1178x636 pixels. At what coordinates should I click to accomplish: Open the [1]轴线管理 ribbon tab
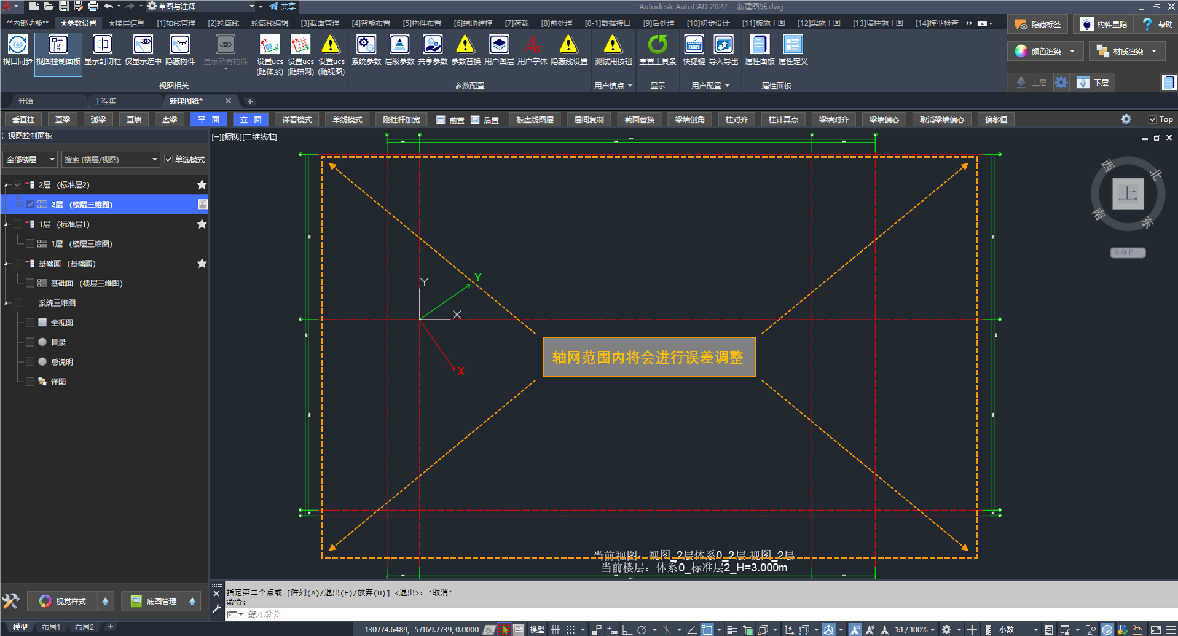176,23
